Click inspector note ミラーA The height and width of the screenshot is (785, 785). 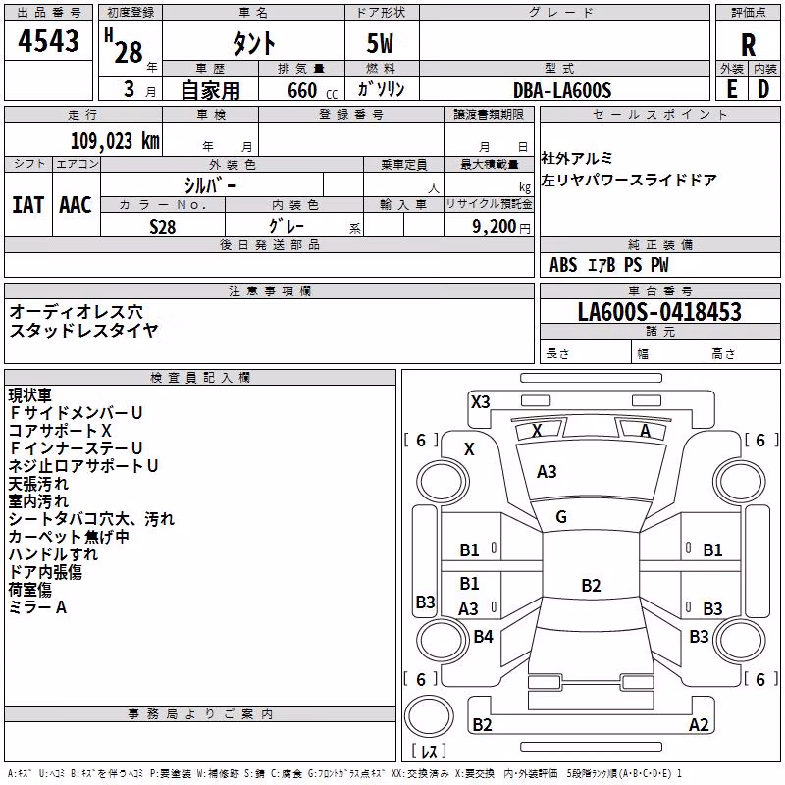coord(37,607)
